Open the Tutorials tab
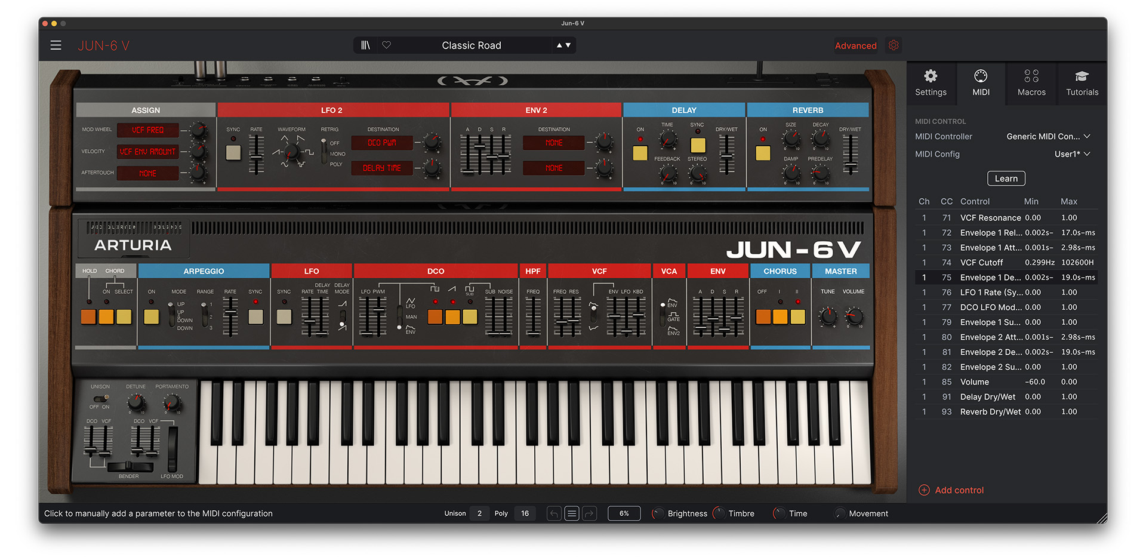This screenshot has width=1146, height=557. [1082, 84]
